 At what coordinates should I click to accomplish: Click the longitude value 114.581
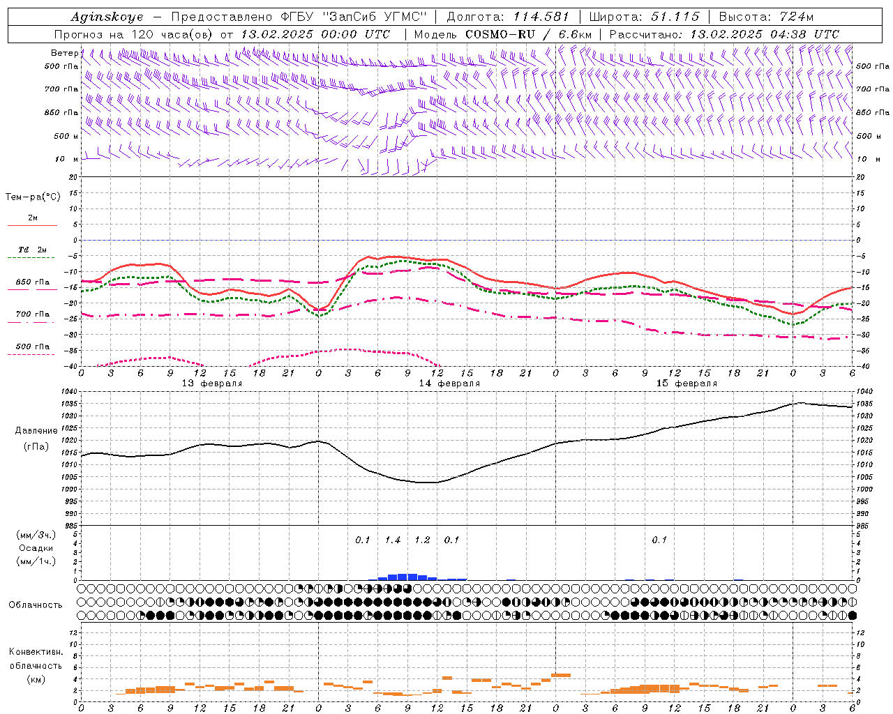541,17
